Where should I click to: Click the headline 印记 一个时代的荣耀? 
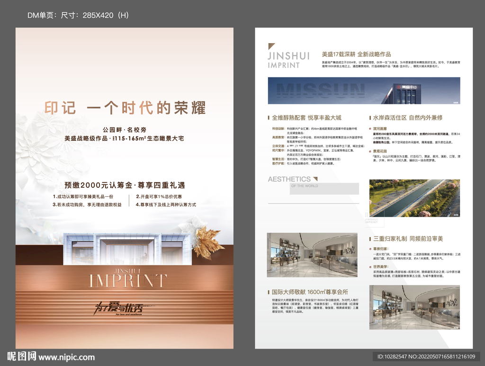click(x=125, y=108)
